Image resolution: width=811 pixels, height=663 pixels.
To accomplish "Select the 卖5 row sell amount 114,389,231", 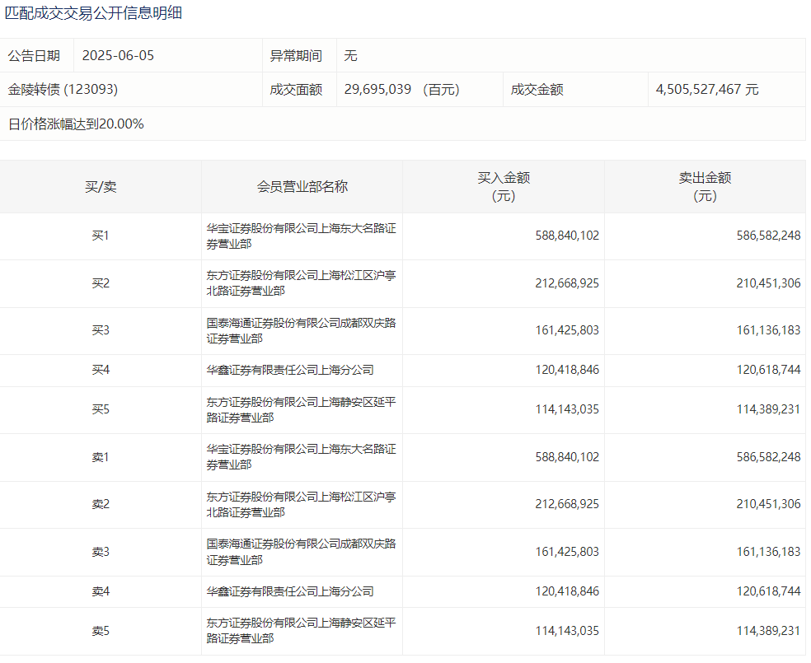I will [768, 631].
